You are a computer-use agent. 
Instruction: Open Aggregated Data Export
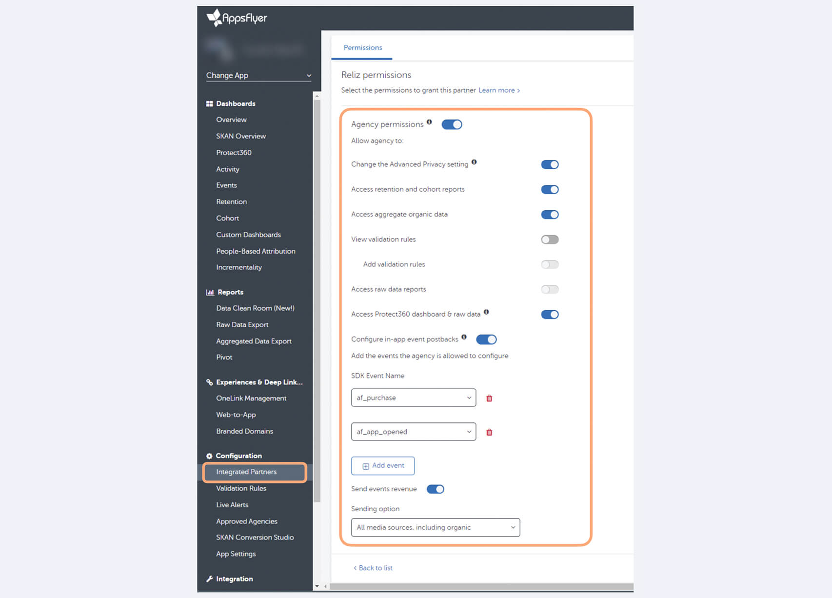(x=254, y=341)
